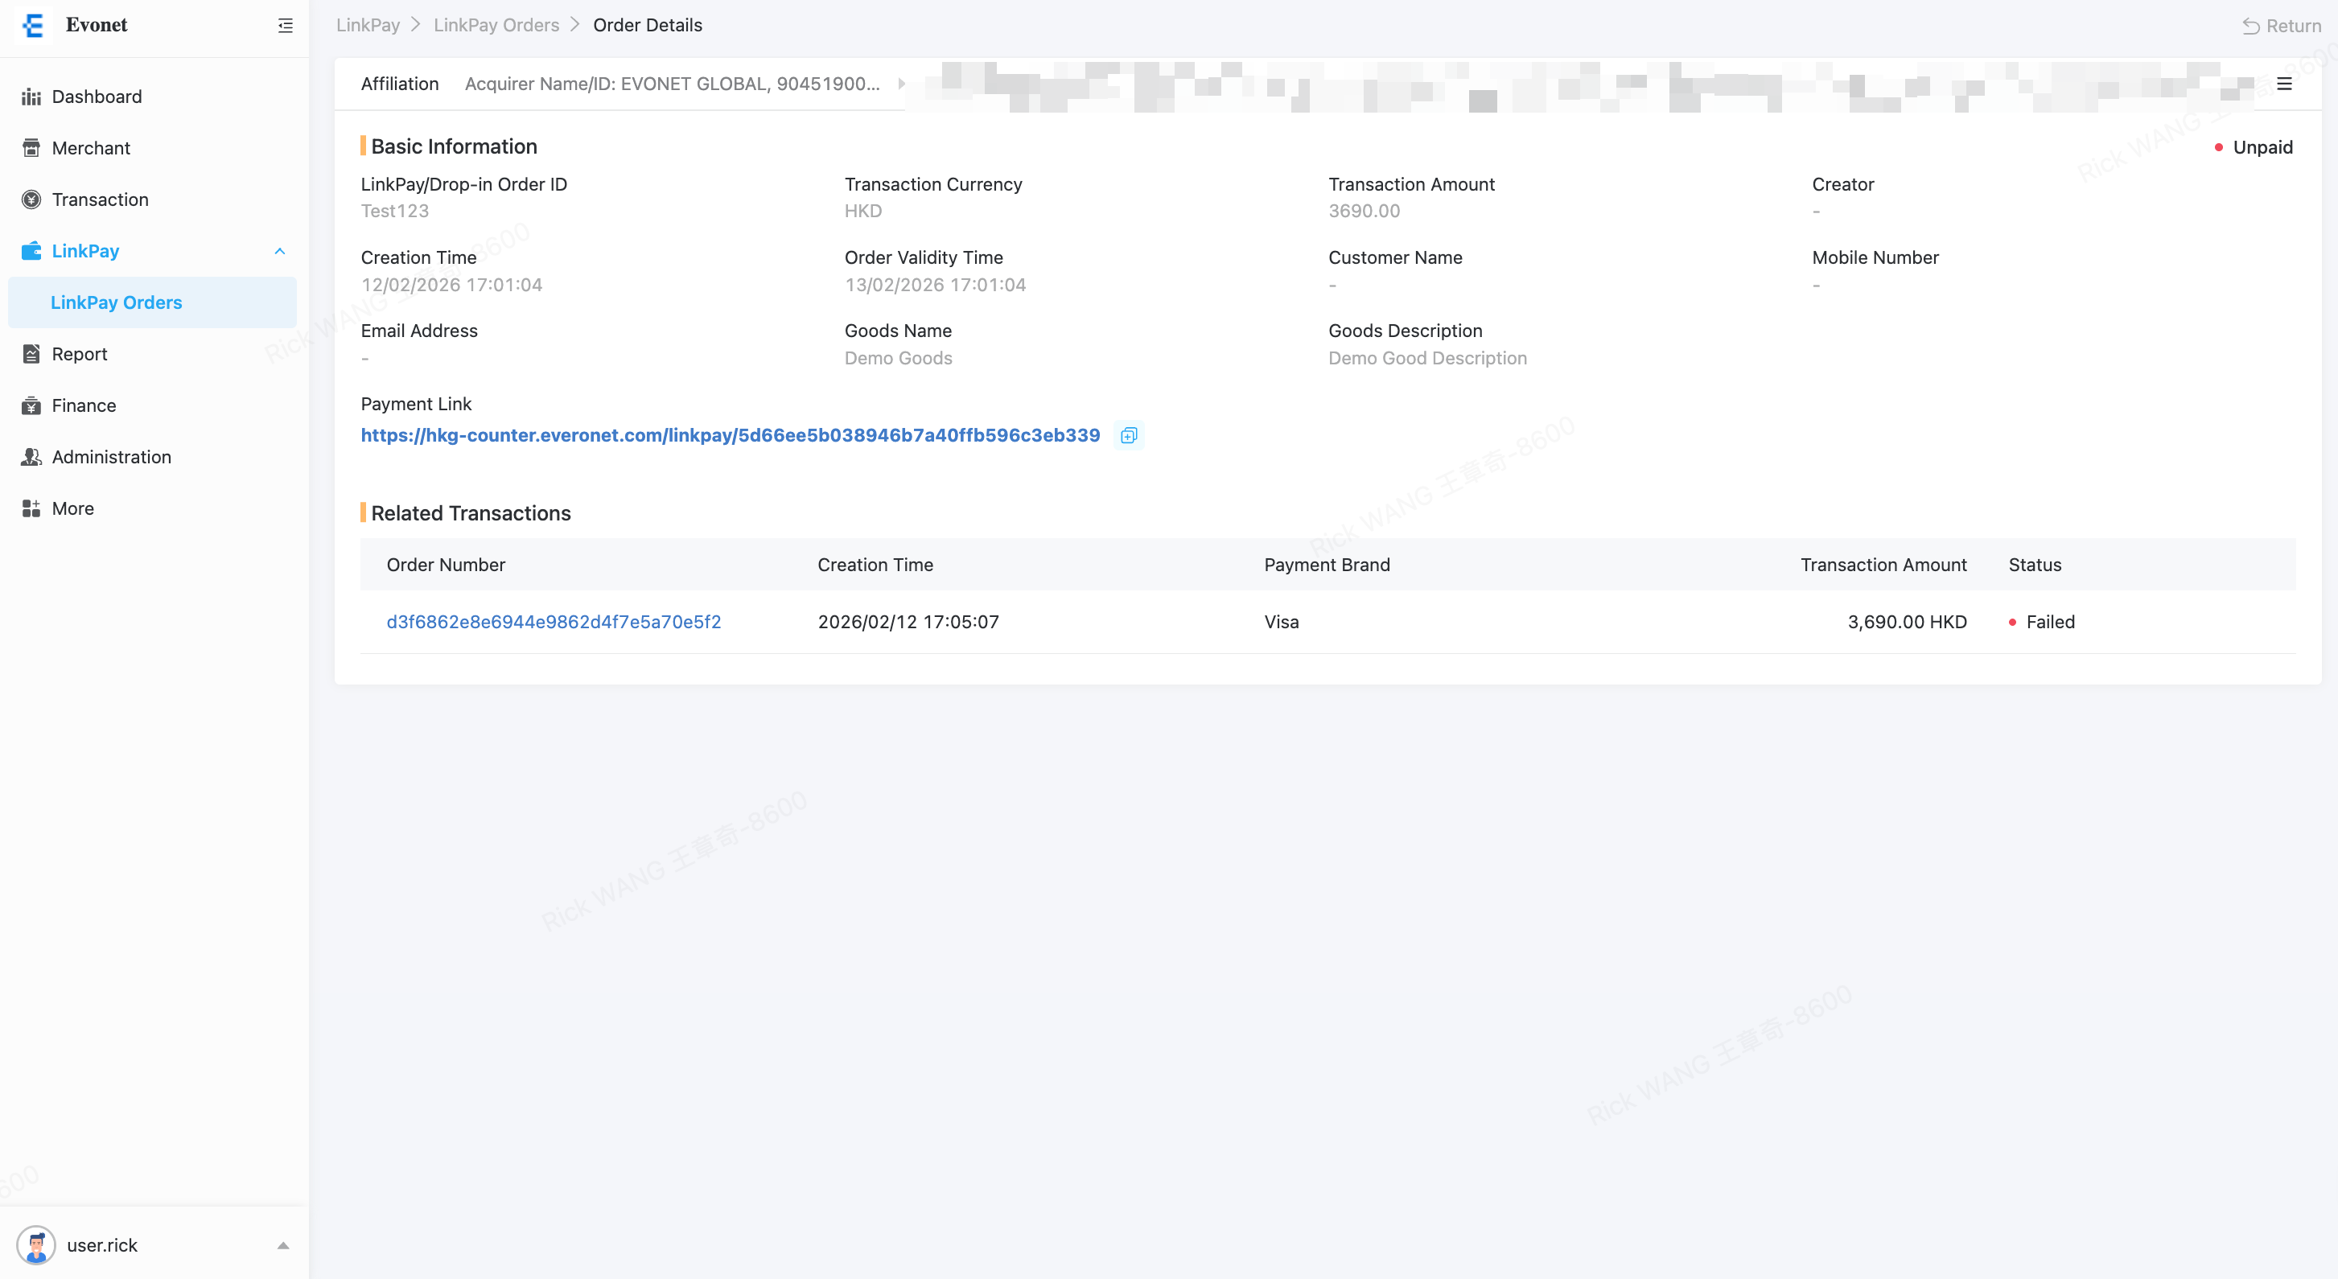Viewport: 2338px width, 1279px height.
Task: Click the user.rick avatar thumbnail
Action: [36, 1245]
